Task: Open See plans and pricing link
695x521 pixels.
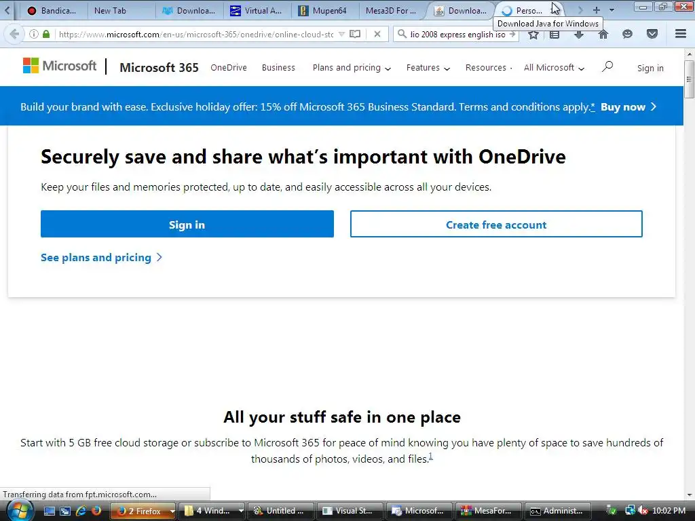Action: tap(102, 257)
